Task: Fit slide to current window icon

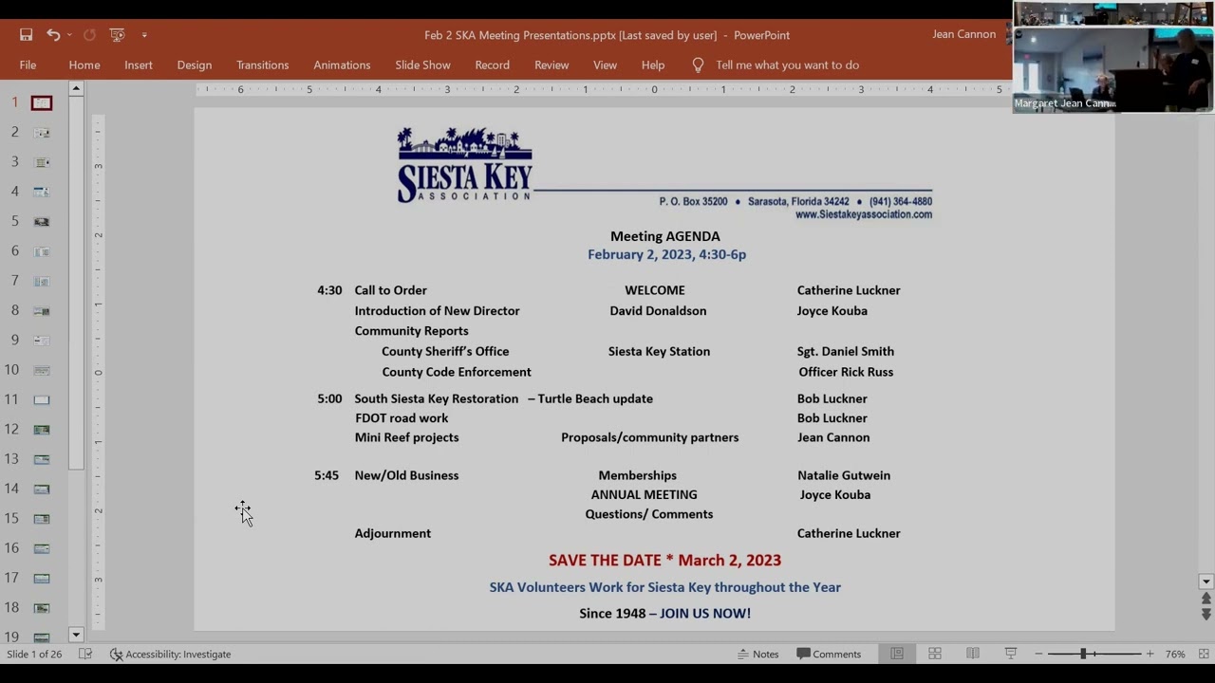Action: (1204, 655)
